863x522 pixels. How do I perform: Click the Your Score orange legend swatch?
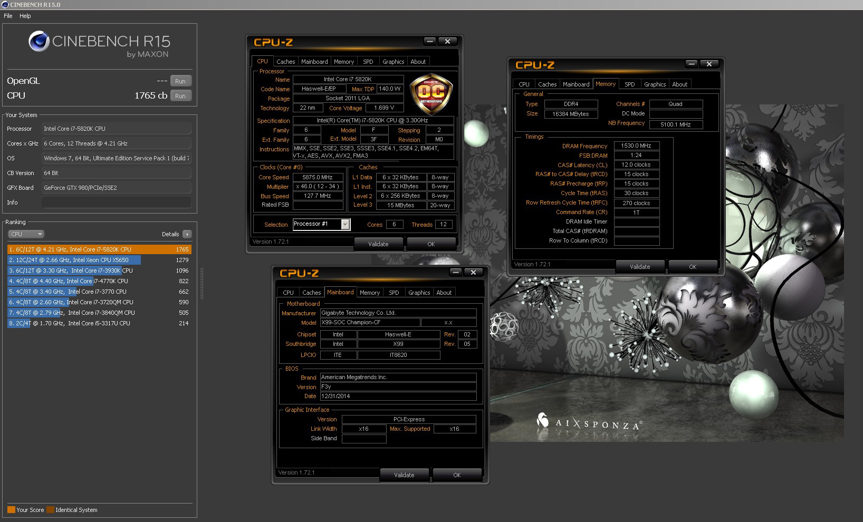coord(11,510)
